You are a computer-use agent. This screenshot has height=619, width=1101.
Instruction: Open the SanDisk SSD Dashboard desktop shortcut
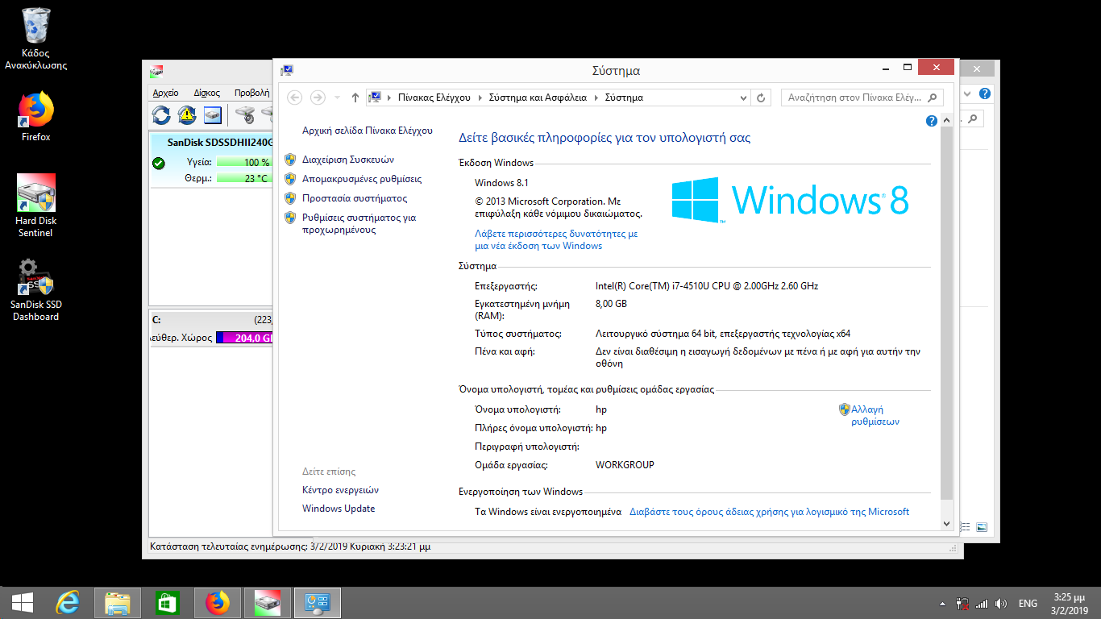[x=35, y=290]
